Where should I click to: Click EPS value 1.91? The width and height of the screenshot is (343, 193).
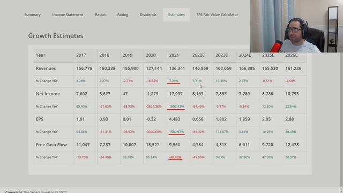pyautogui.click(x=80, y=119)
